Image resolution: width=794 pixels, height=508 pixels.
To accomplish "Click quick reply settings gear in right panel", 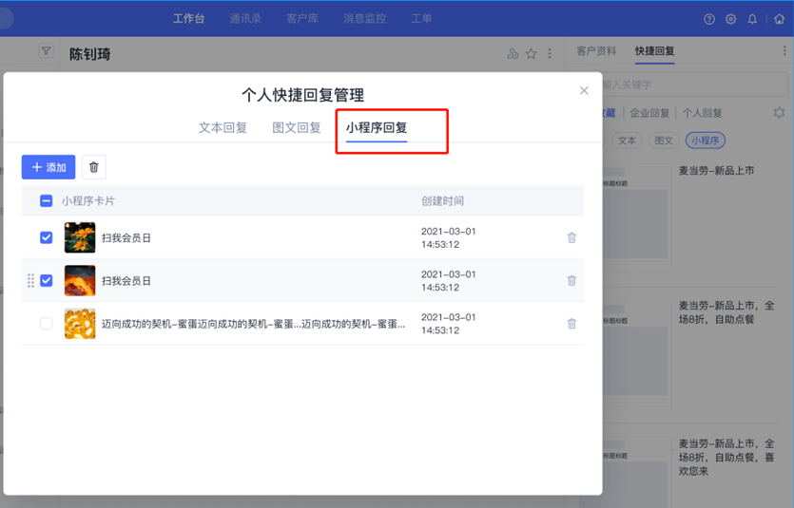I will (780, 113).
